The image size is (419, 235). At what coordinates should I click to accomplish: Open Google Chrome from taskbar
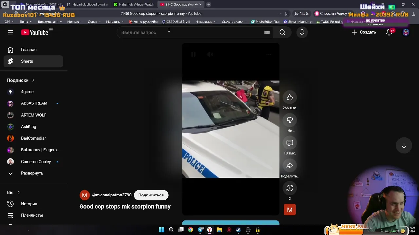click(x=191, y=230)
